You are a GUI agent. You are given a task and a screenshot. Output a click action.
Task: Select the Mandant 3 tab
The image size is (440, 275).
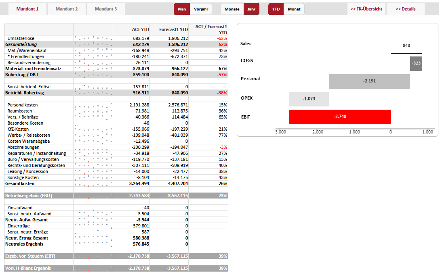(x=106, y=9)
